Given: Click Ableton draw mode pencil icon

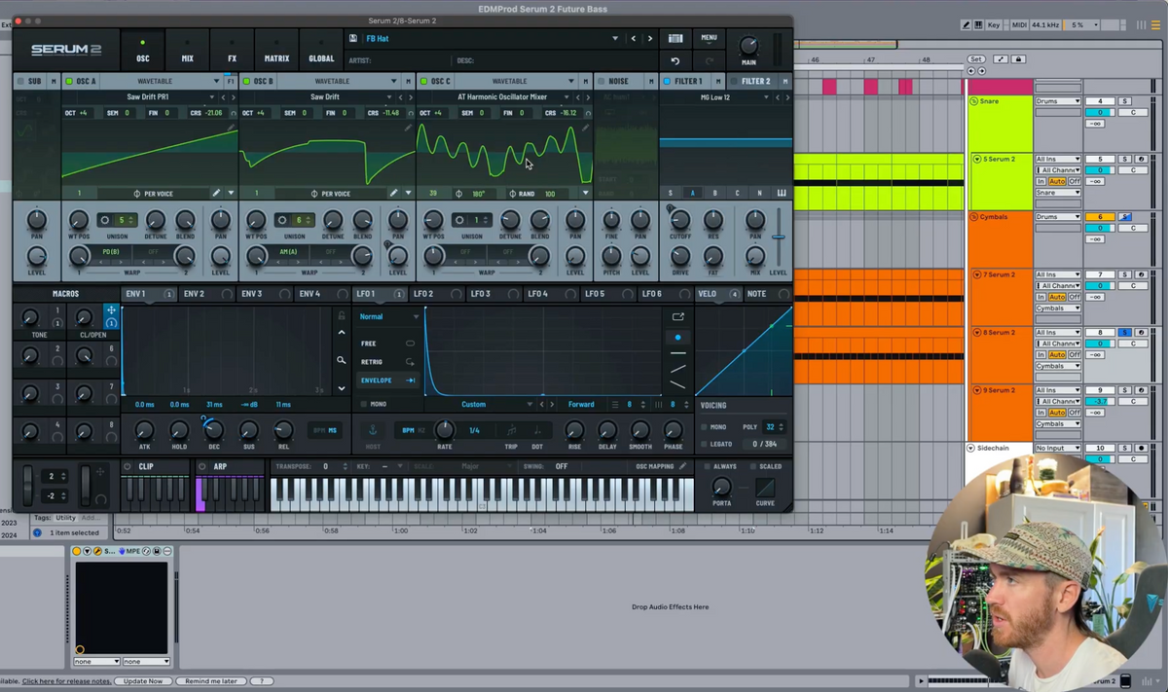Looking at the screenshot, I should [966, 24].
